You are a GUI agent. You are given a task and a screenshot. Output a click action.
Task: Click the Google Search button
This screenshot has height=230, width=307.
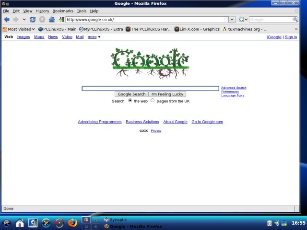(131, 94)
